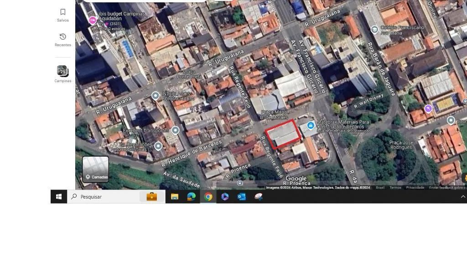Click the Colégio Franciscano Ave Maria label
Viewport: 467px width, 263px height.
click(x=402, y=30)
